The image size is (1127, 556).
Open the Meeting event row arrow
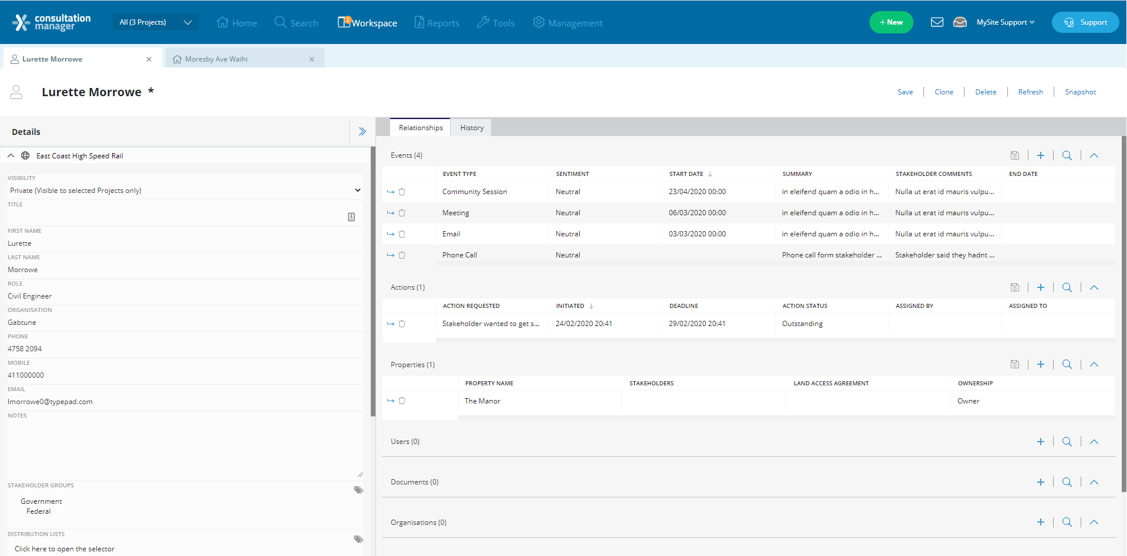(x=391, y=213)
